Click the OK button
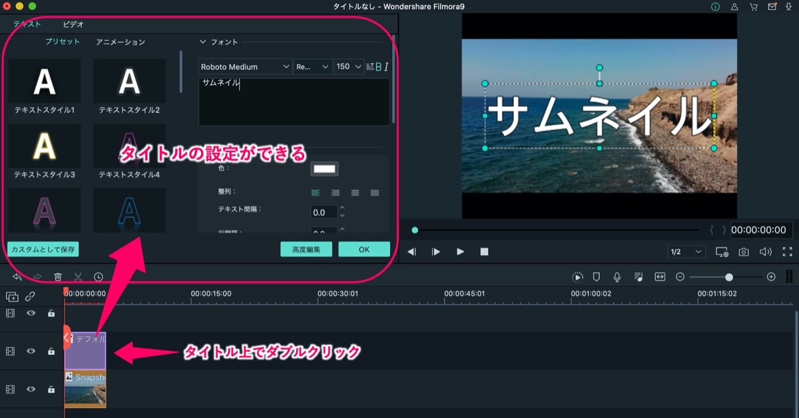 click(x=364, y=249)
